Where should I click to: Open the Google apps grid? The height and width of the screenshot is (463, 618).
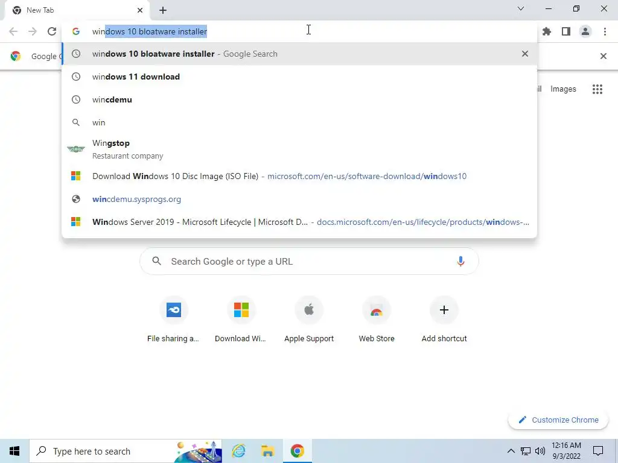tap(597, 89)
